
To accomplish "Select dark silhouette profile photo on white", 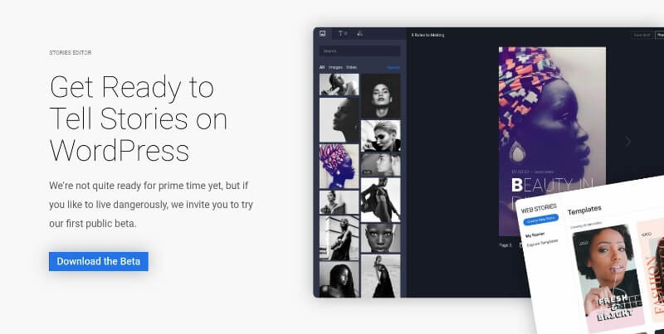I will click(339, 120).
